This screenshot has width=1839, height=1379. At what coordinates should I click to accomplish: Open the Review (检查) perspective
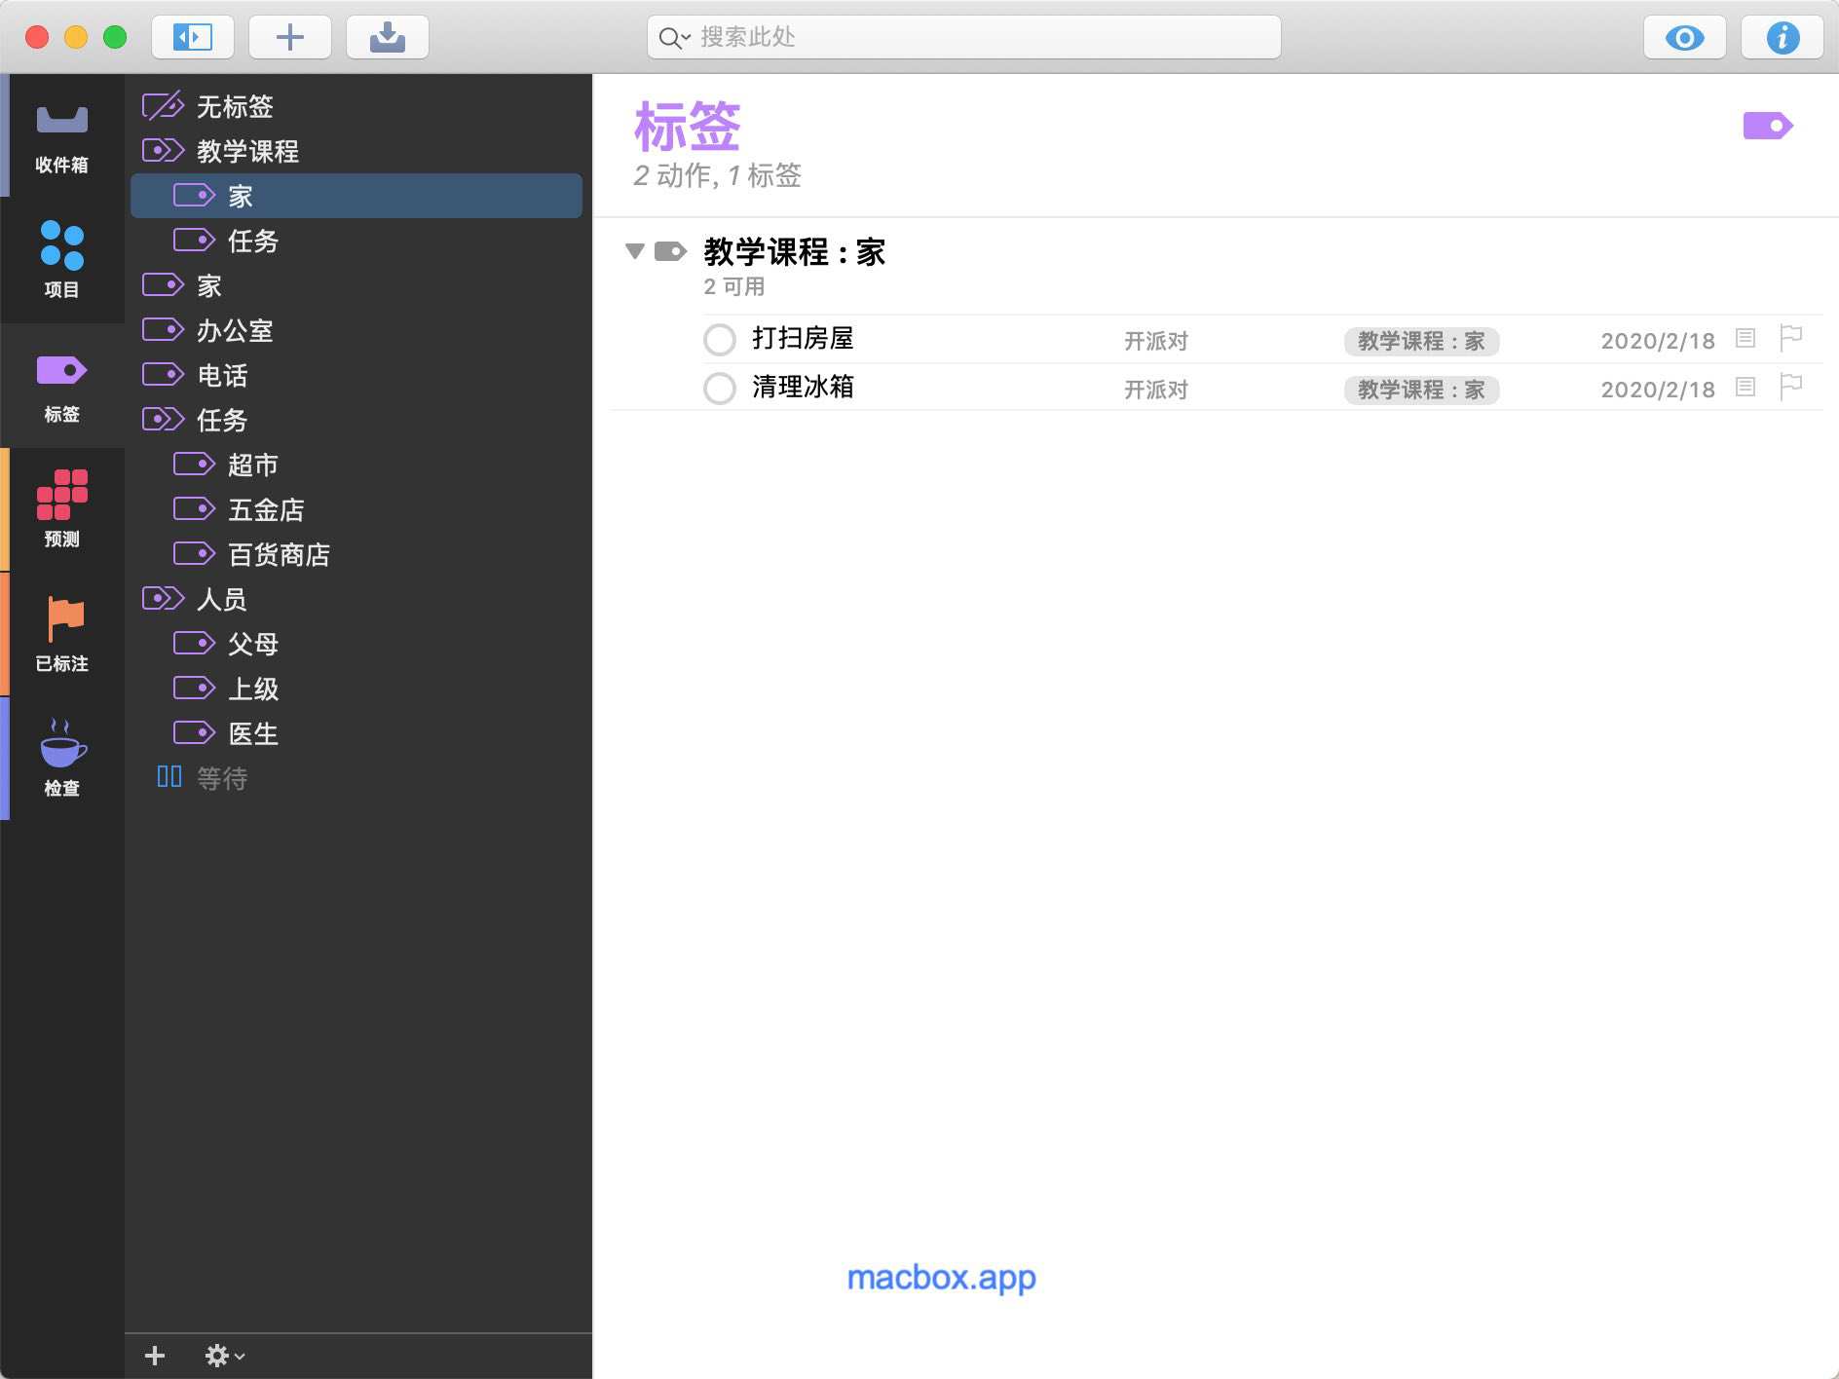61,758
